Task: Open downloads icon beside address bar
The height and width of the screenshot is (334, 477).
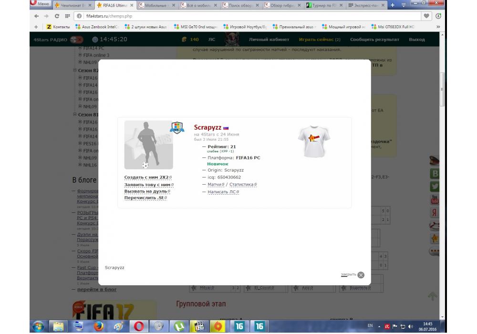Action: point(438,16)
